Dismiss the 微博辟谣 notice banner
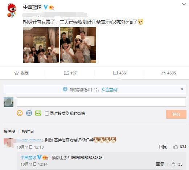 pyautogui.click(x=182, y=89)
